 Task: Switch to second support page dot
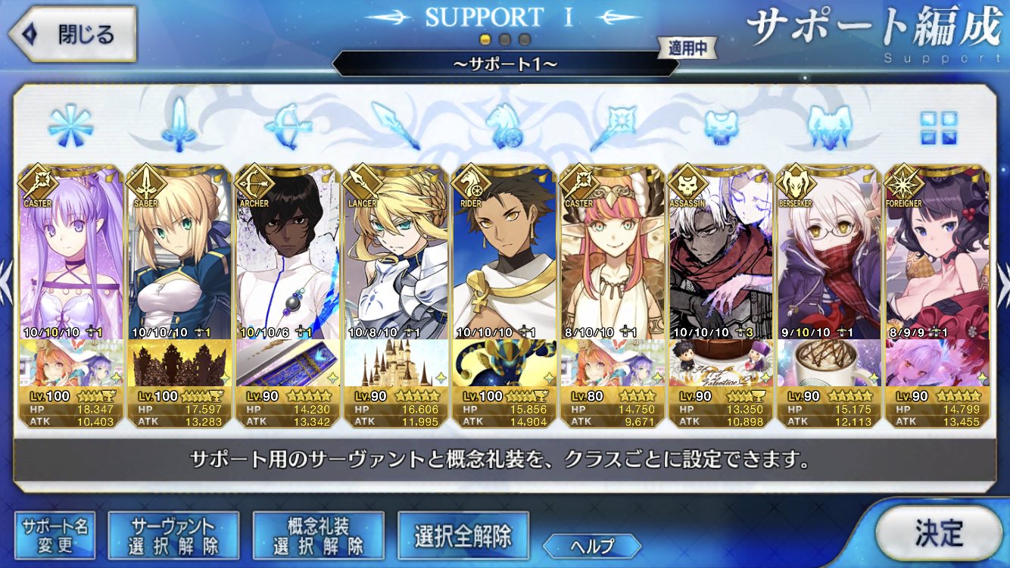click(x=505, y=39)
